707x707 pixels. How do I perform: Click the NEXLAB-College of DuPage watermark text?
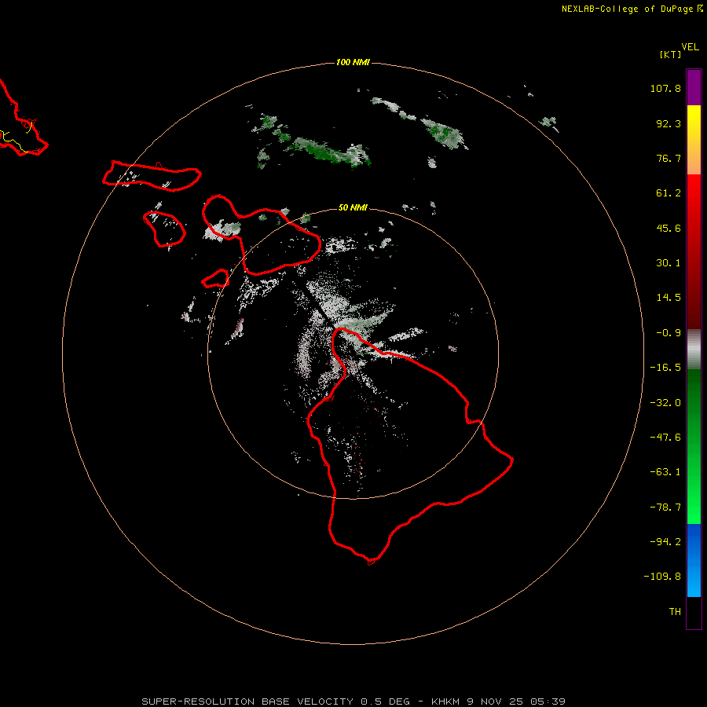click(x=632, y=9)
